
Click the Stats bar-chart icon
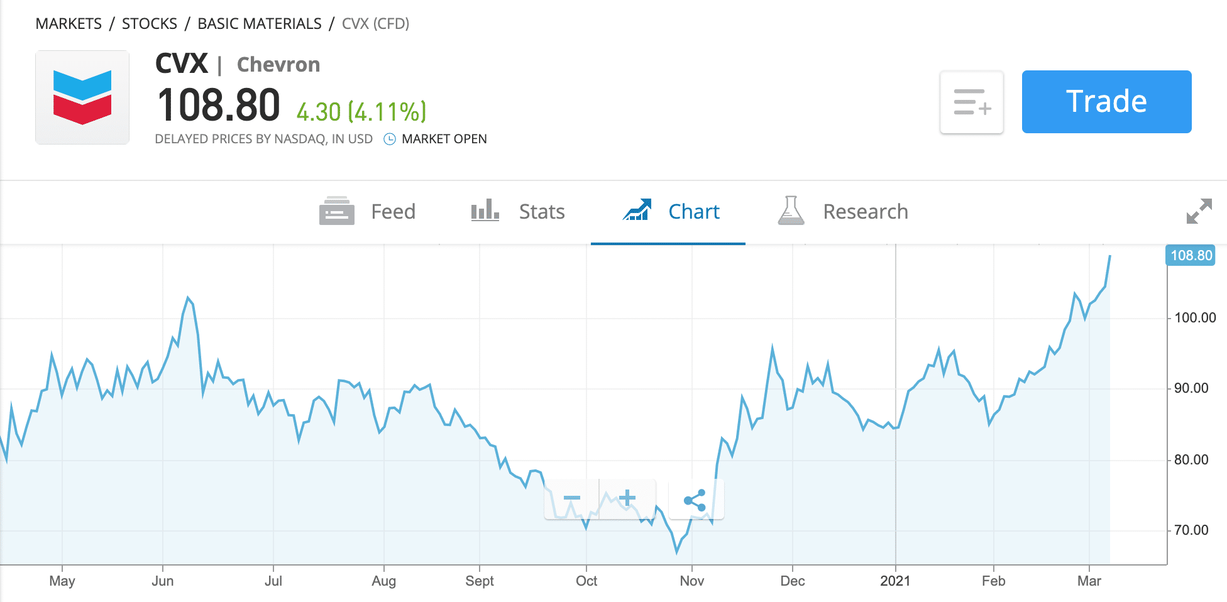(x=485, y=210)
